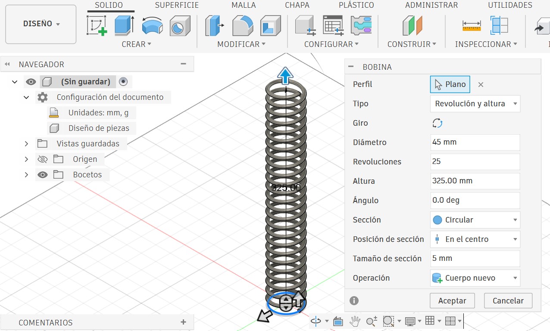Open the Operación Cuerpo nuevo dropdown

click(475, 278)
